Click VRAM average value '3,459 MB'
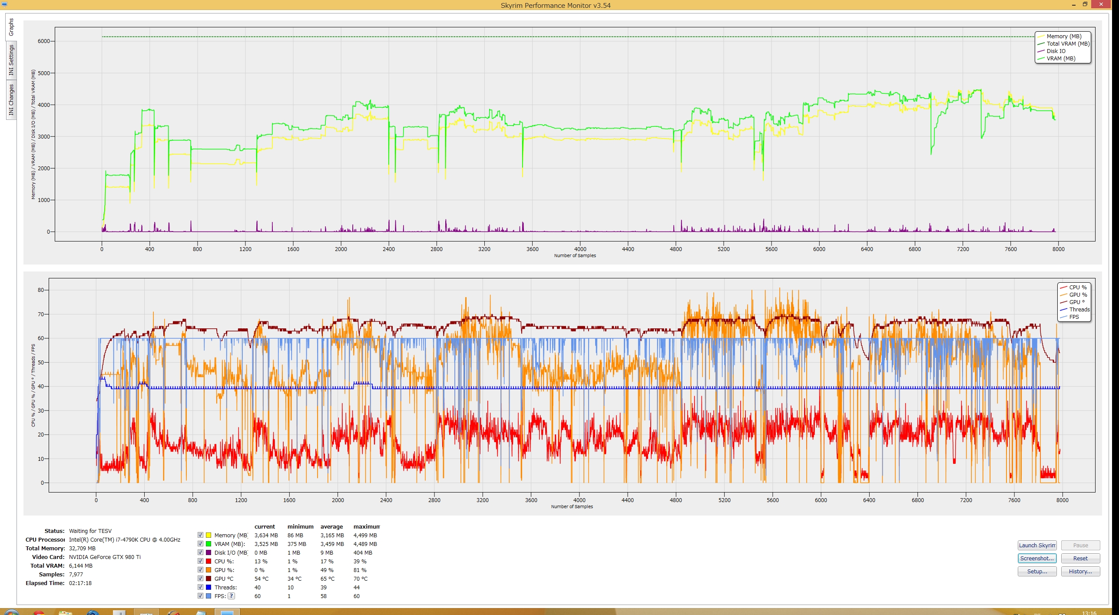Viewport: 1119px width, 615px height. tap(332, 544)
